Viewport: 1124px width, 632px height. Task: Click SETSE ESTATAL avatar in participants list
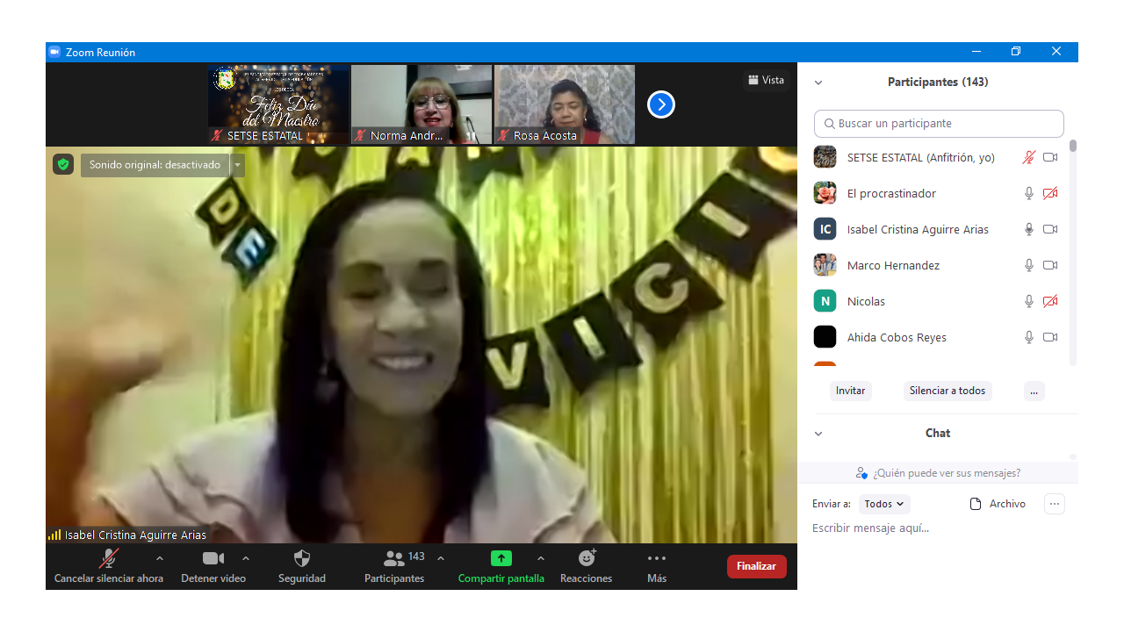coord(825,157)
